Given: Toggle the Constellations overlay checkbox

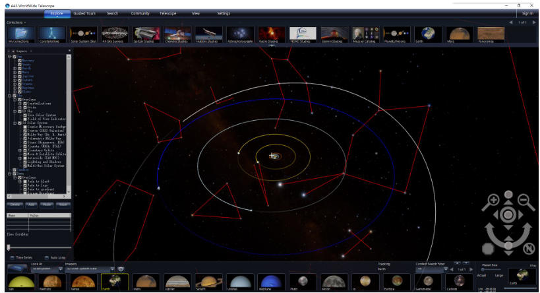Looking at the screenshot, I should coord(24,104).
